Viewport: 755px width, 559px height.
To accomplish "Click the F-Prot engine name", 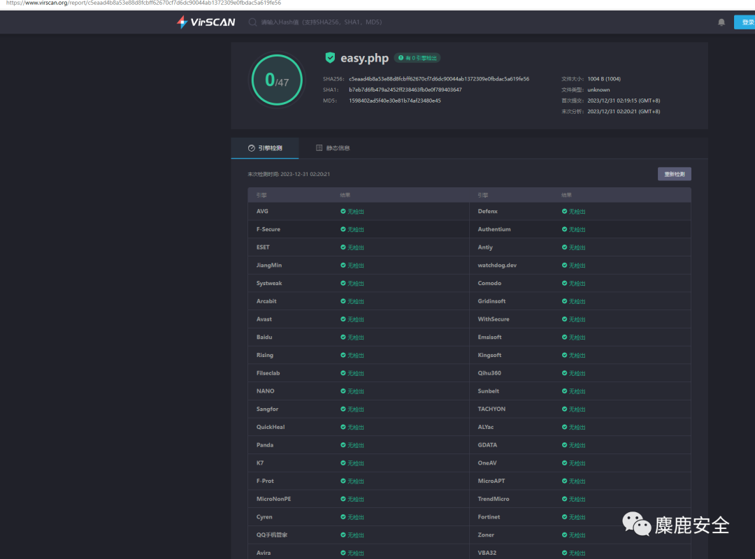I will point(266,481).
